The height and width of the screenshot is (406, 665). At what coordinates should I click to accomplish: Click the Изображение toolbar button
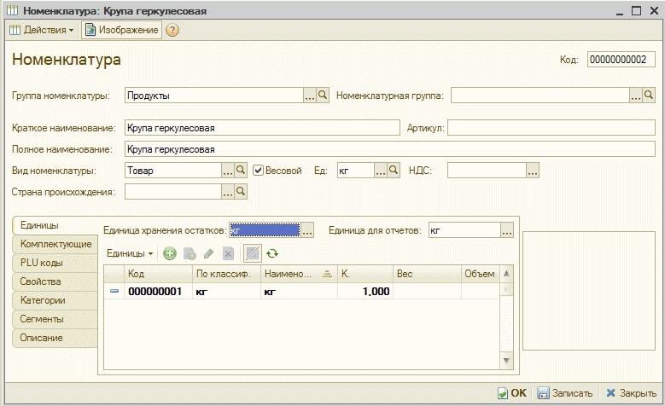pyautogui.click(x=121, y=30)
